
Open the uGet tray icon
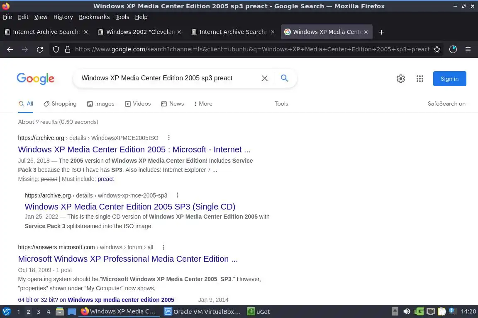pos(419,311)
